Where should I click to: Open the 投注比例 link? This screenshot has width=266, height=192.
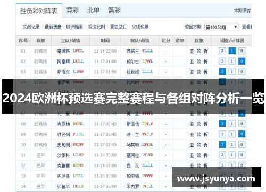tap(97, 27)
